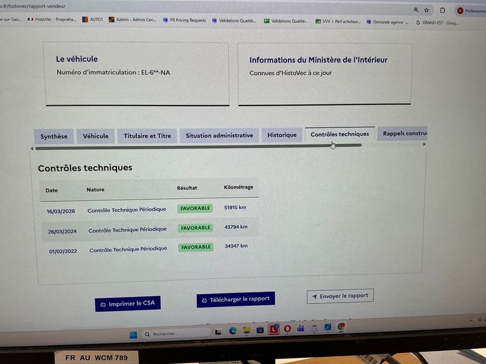Click Envoyer le rapport button
The image size is (486, 364).
click(x=340, y=296)
